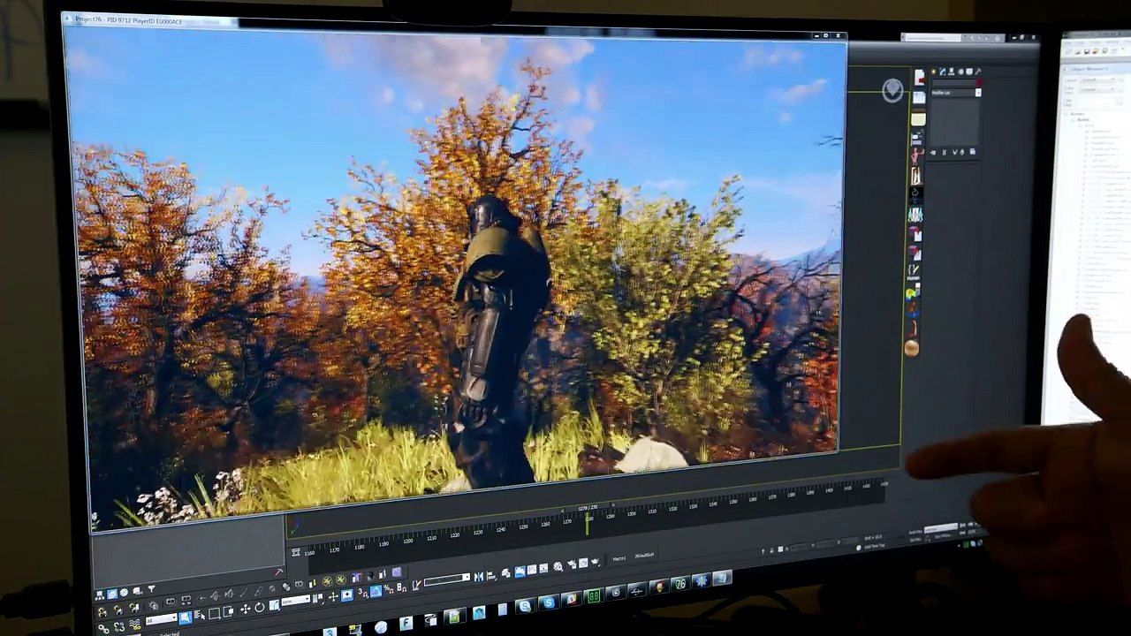This screenshot has width=1131, height=636.
Task: Click the key mode icon left of timeline
Action: tap(295, 552)
